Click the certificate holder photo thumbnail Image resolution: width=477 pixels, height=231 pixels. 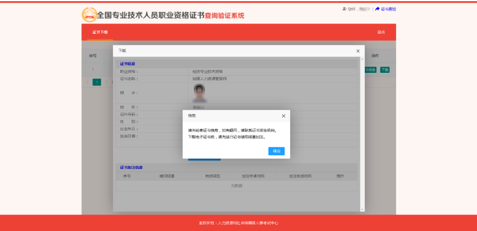tap(200, 93)
